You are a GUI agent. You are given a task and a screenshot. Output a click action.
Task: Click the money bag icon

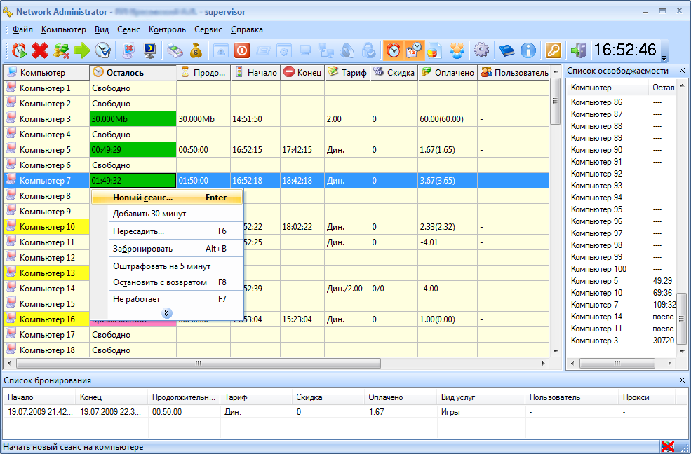(x=196, y=50)
